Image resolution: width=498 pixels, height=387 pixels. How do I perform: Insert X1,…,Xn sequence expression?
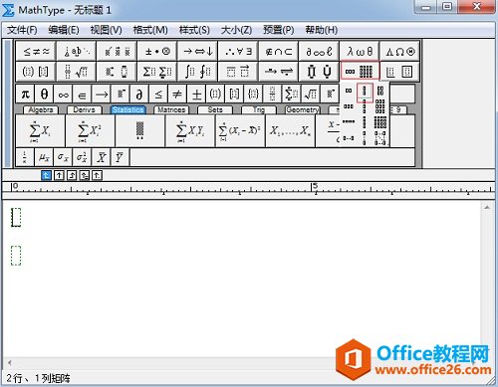coord(290,131)
